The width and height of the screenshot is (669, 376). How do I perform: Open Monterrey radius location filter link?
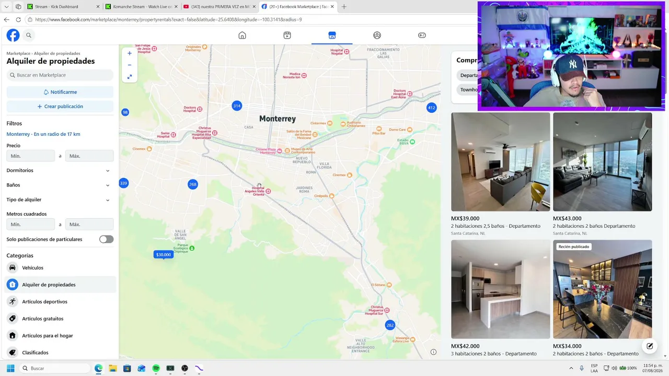coord(43,134)
